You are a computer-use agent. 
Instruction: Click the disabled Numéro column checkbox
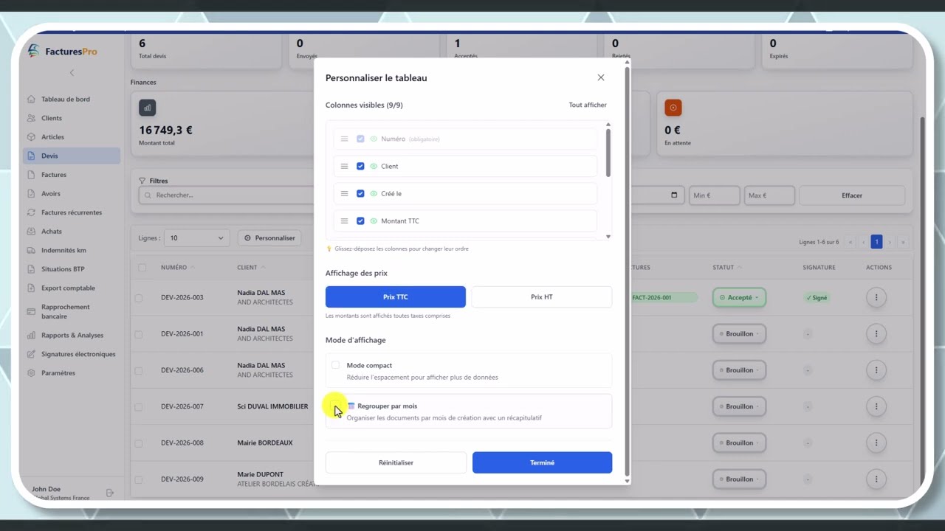click(360, 139)
